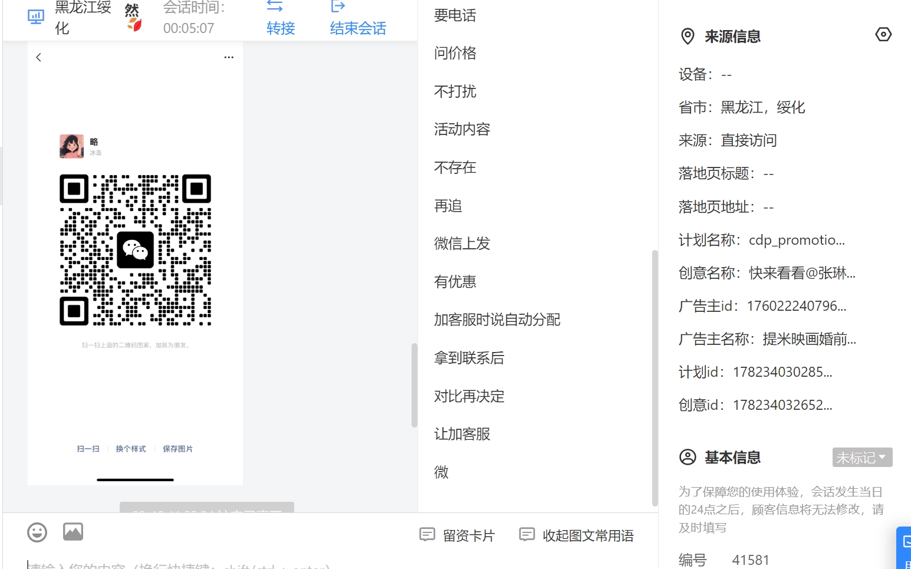Screen dimensions: 911x569
Task: Click the session time 00:05:07
Action: [x=189, y=28]
